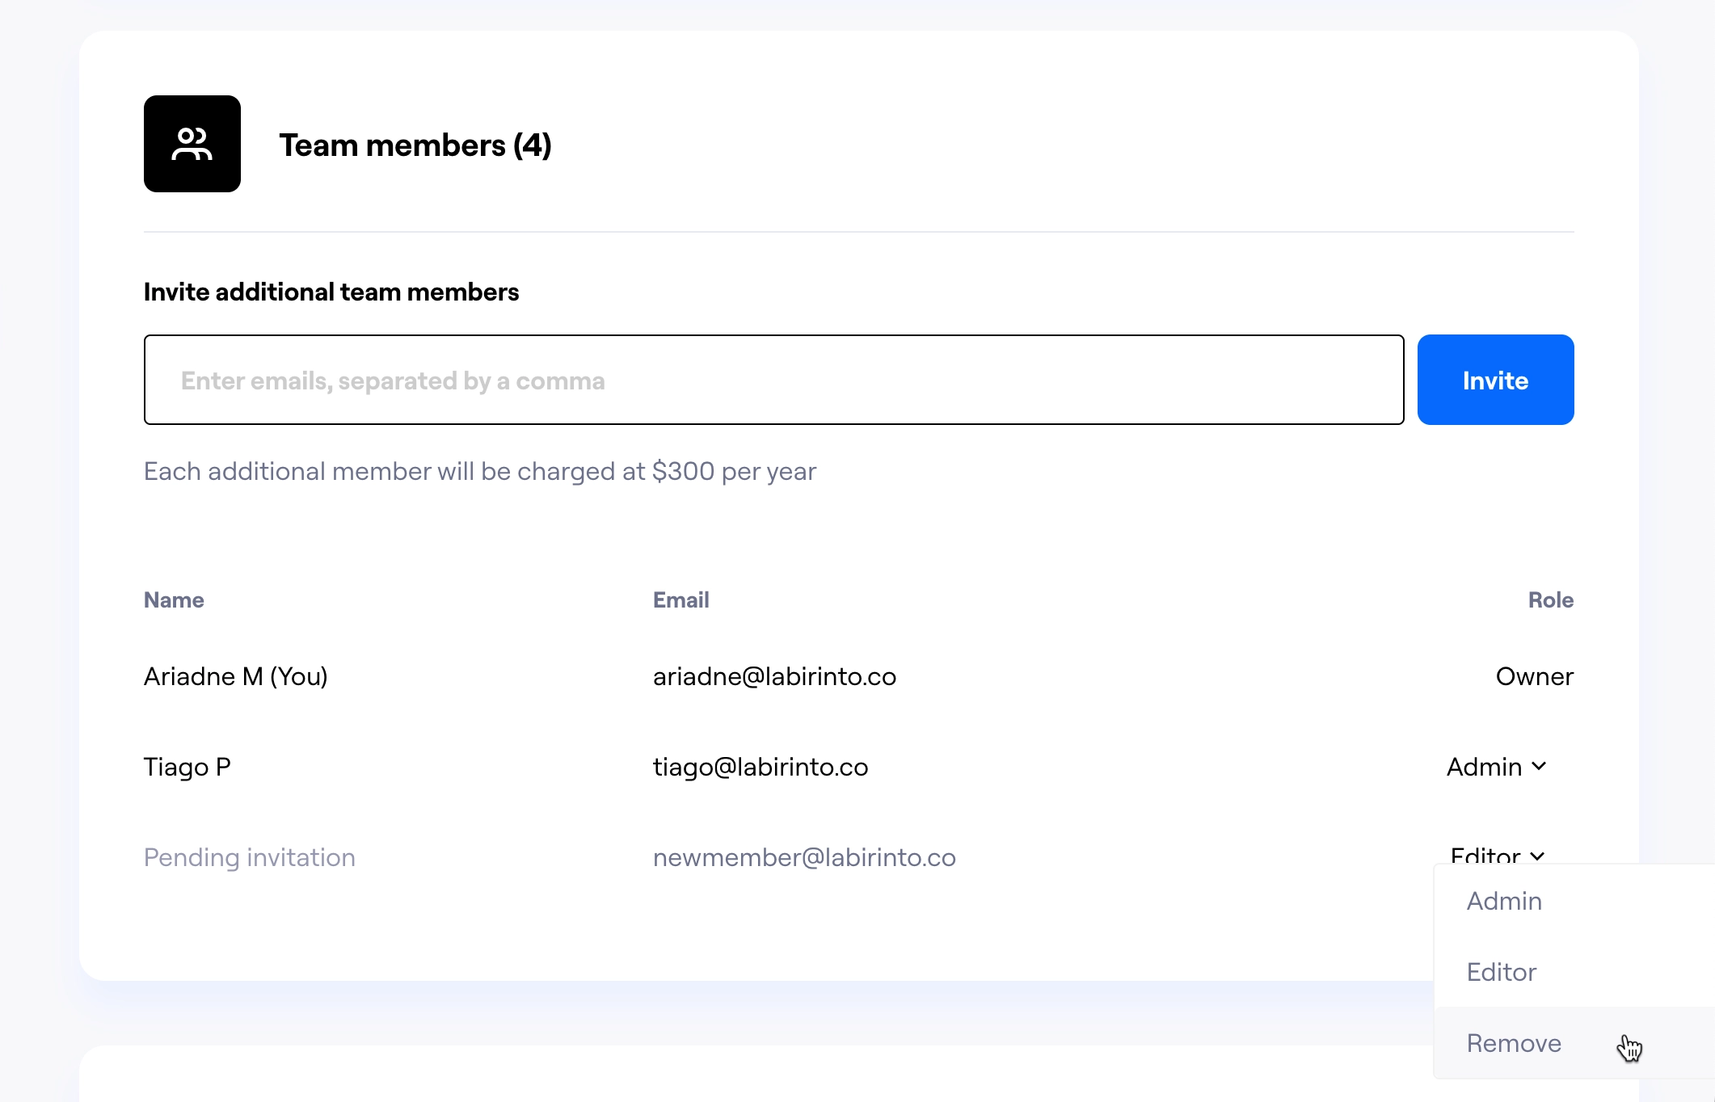Screen dimensions: 1715x1102
Task: Click the Role column header
Action: click(1550, 599)
